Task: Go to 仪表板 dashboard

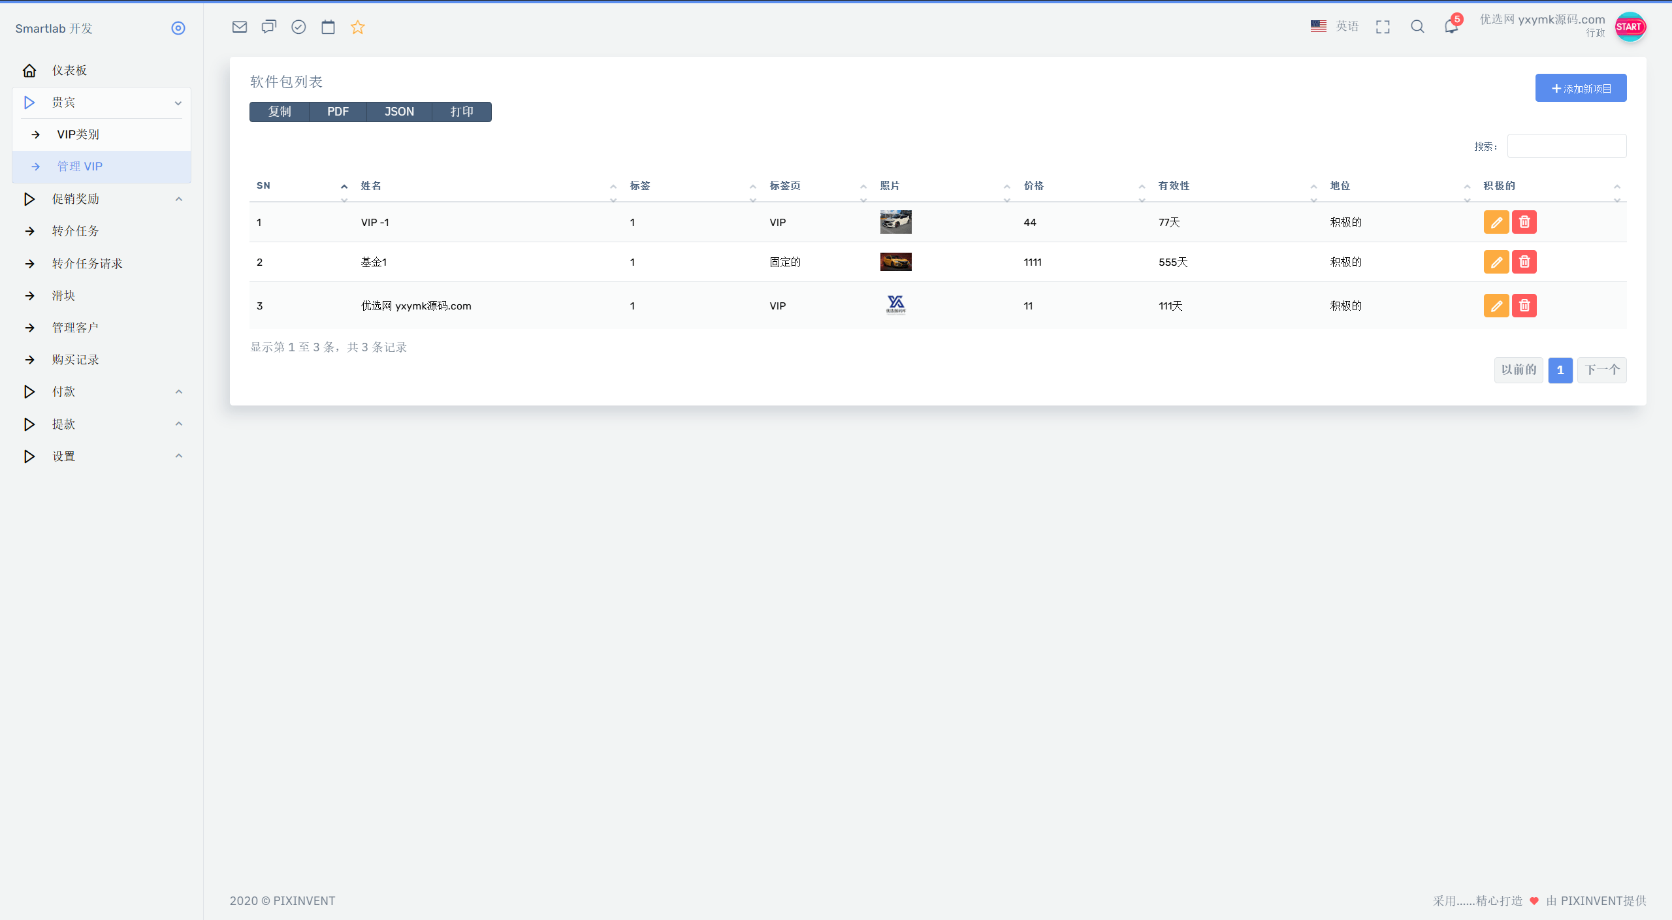Action: (69, 71)
